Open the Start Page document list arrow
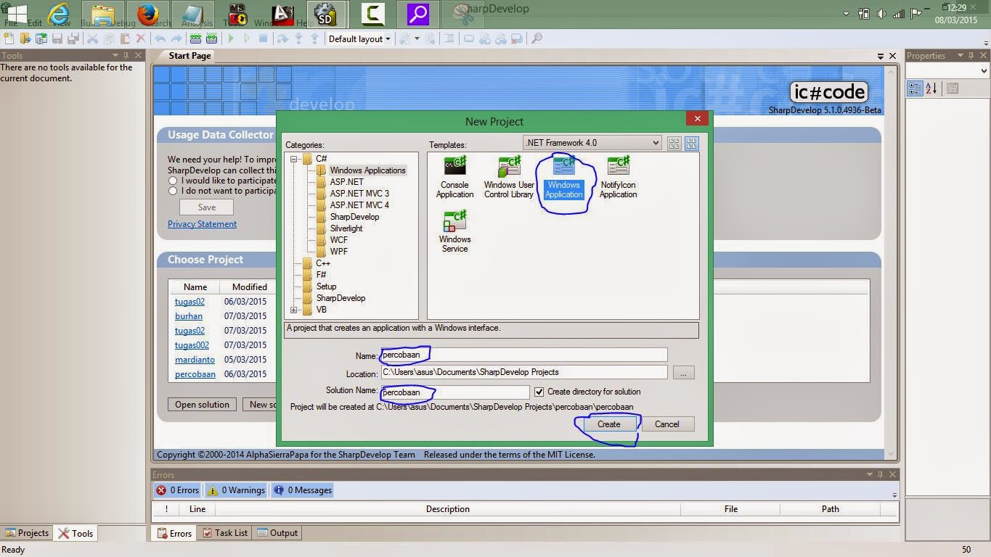 [881, 56]
